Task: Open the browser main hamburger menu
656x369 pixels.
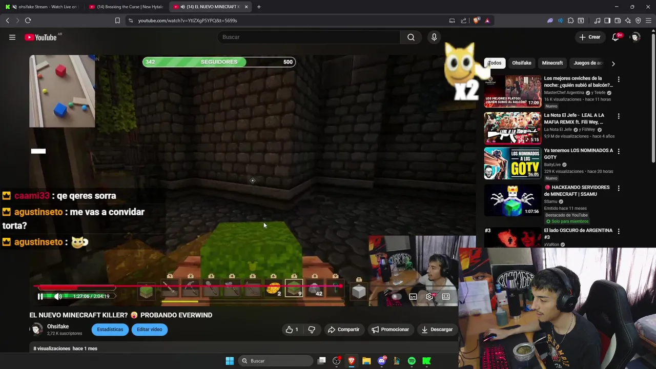Action: tap(648, 20)
